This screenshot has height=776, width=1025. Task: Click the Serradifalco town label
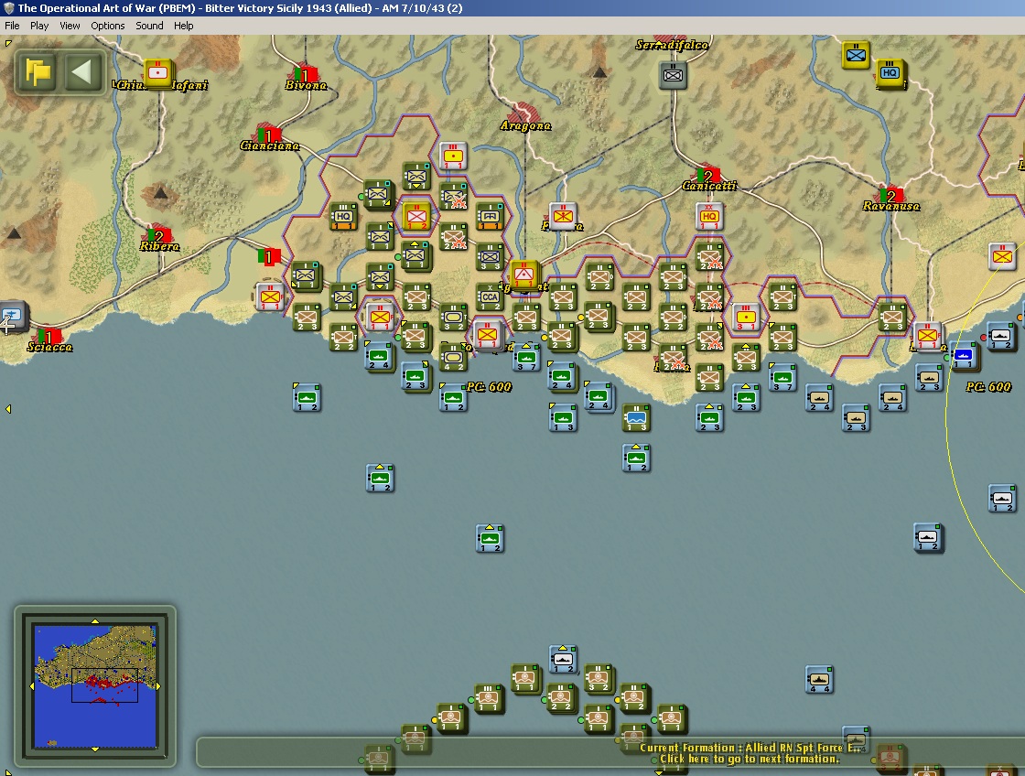click(672, 45)
